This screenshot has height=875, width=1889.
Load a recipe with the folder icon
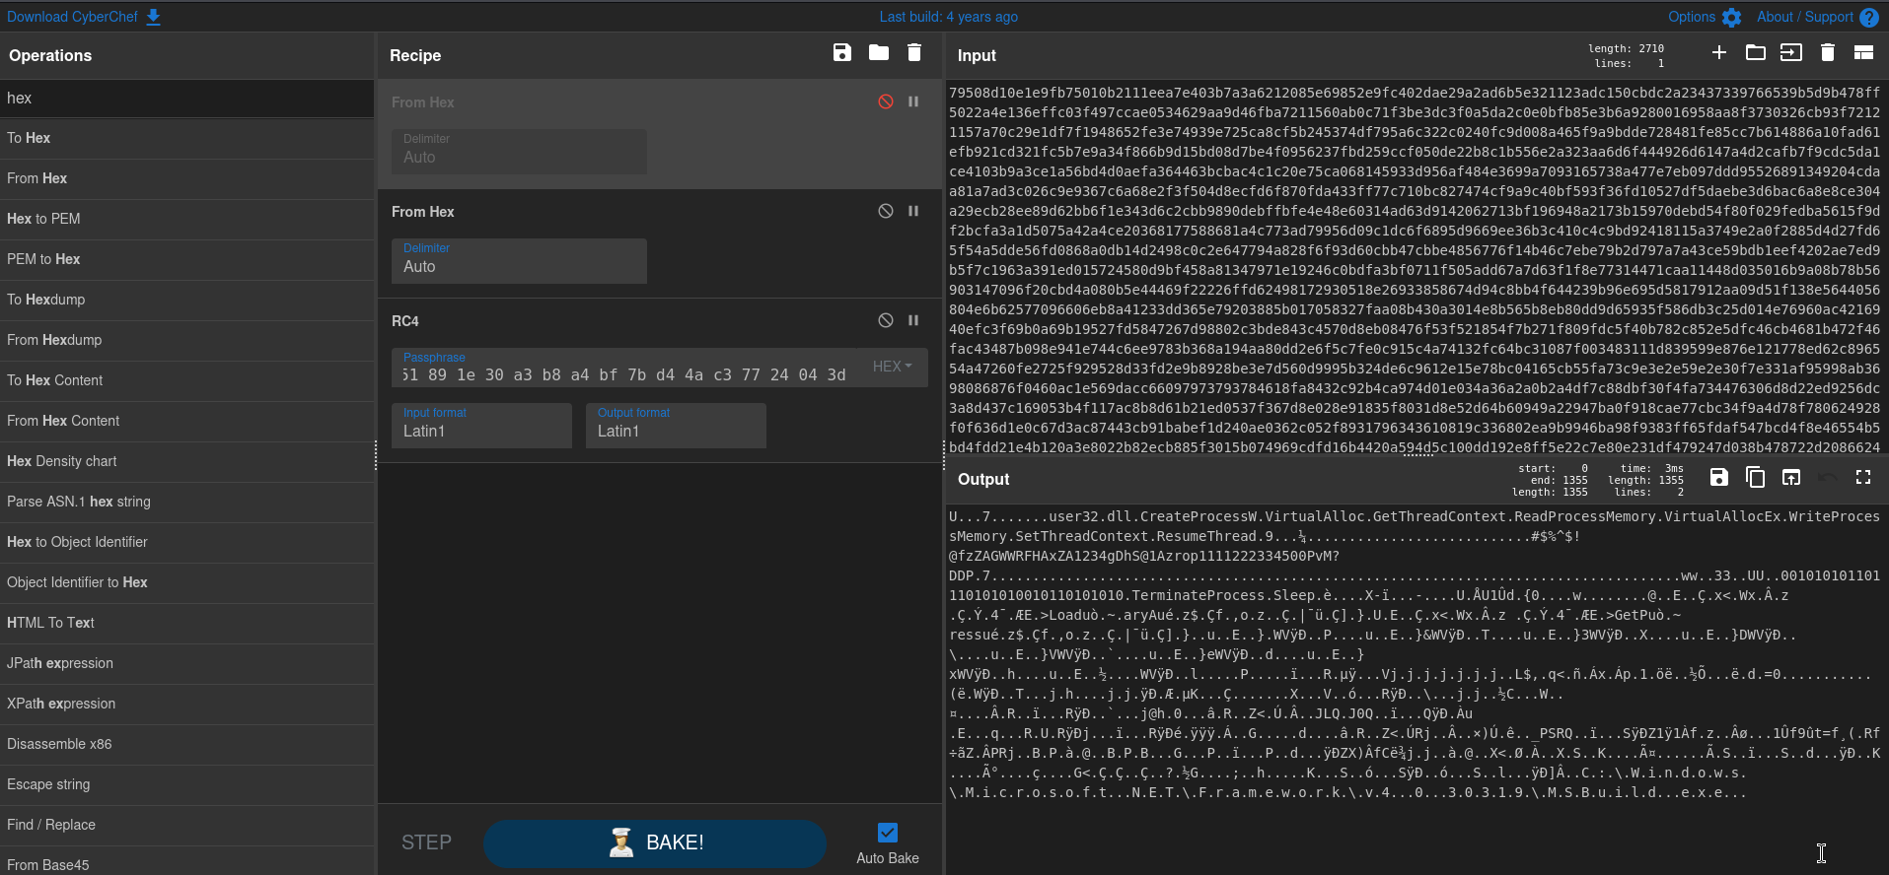click(x=879, y=53)
